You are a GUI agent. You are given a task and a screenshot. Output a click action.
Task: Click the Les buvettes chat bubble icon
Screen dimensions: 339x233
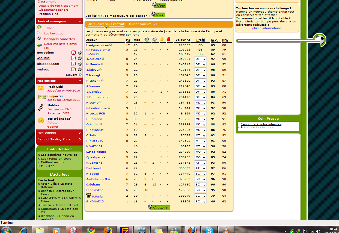click(x=39, y=33)
